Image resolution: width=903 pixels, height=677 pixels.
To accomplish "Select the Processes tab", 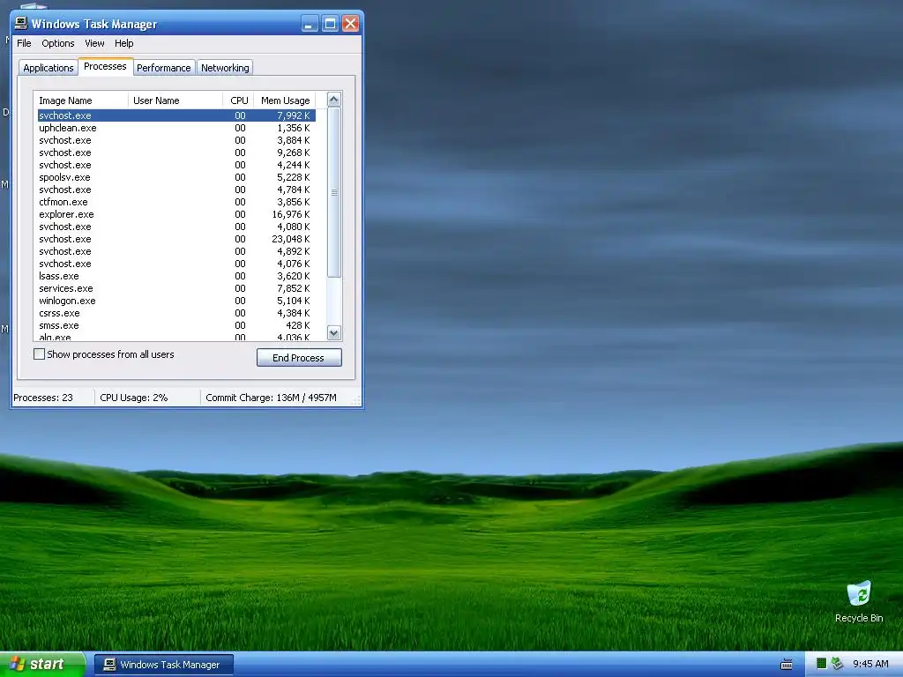I will pyautogui.click(x=106, y=66).
